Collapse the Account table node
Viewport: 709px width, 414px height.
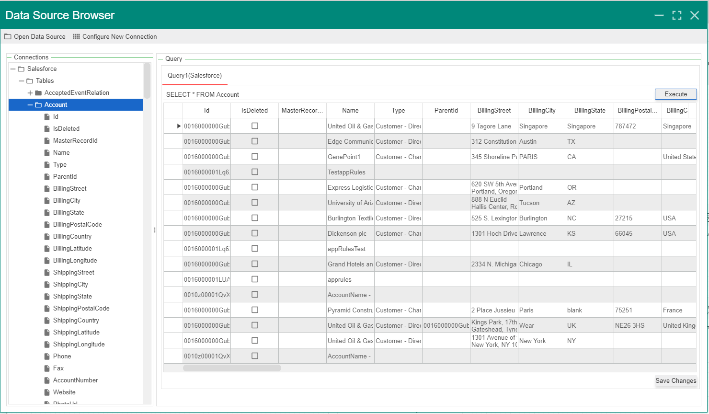coord(30,105)
